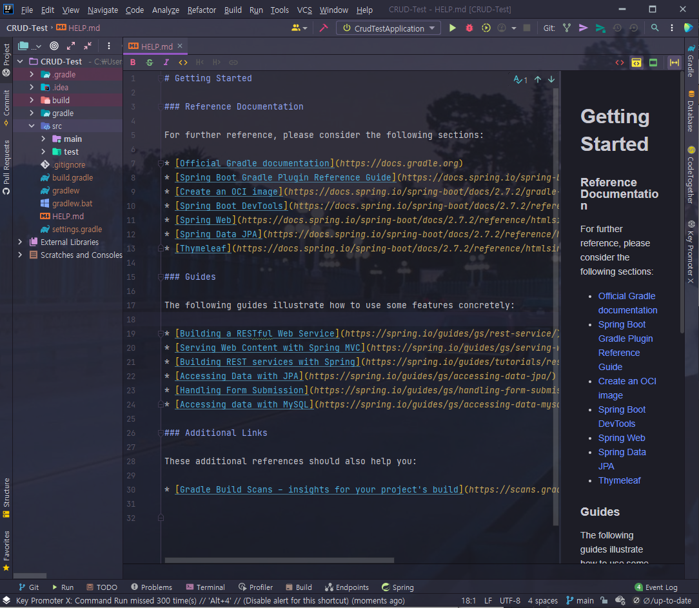699x608 pixels.
Task: Switch to preview-only view icon
Action: click(653, 63)
